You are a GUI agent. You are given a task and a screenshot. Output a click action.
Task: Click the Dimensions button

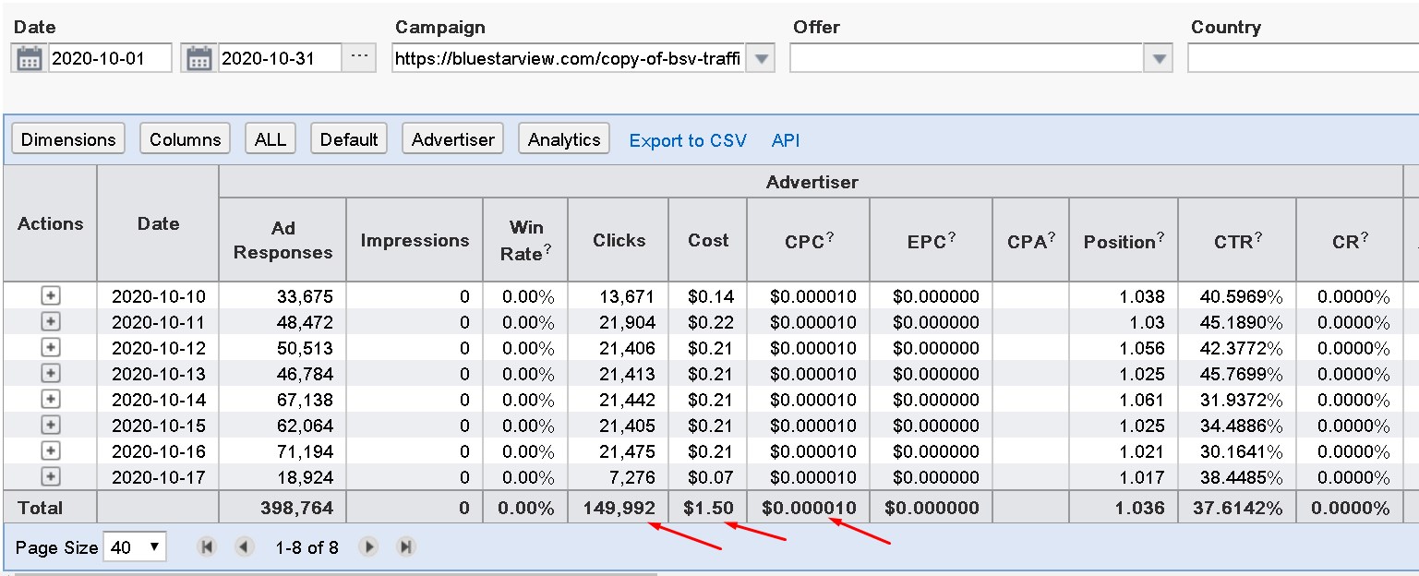[x=68, y=139]
